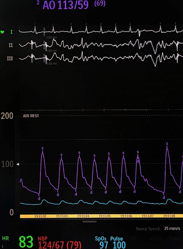Viewport: 183px width, 249px height.
Task: Click the AIR REST condition label
Action: [x=31, y=116]
